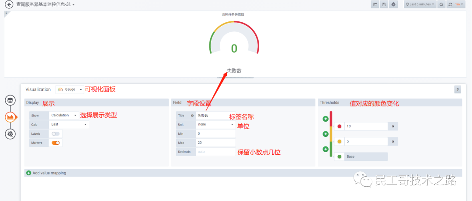Open the Last 5 minutes time picker
The image size is (472, 201).
[420, 4]
